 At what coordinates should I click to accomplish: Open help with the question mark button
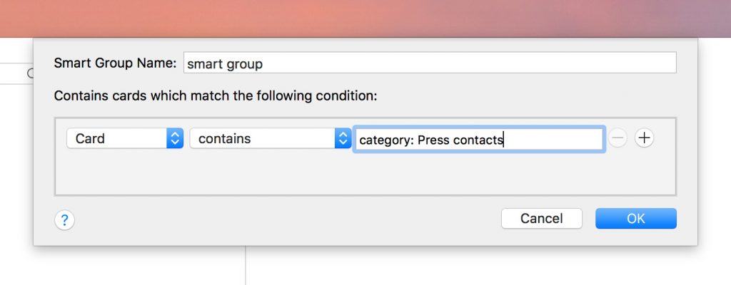64,220
